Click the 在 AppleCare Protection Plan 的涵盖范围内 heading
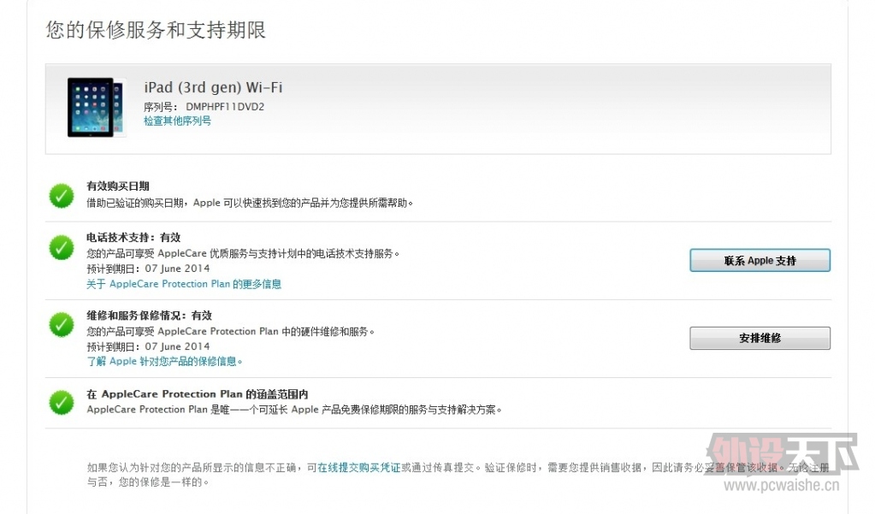 click(197, 394)
